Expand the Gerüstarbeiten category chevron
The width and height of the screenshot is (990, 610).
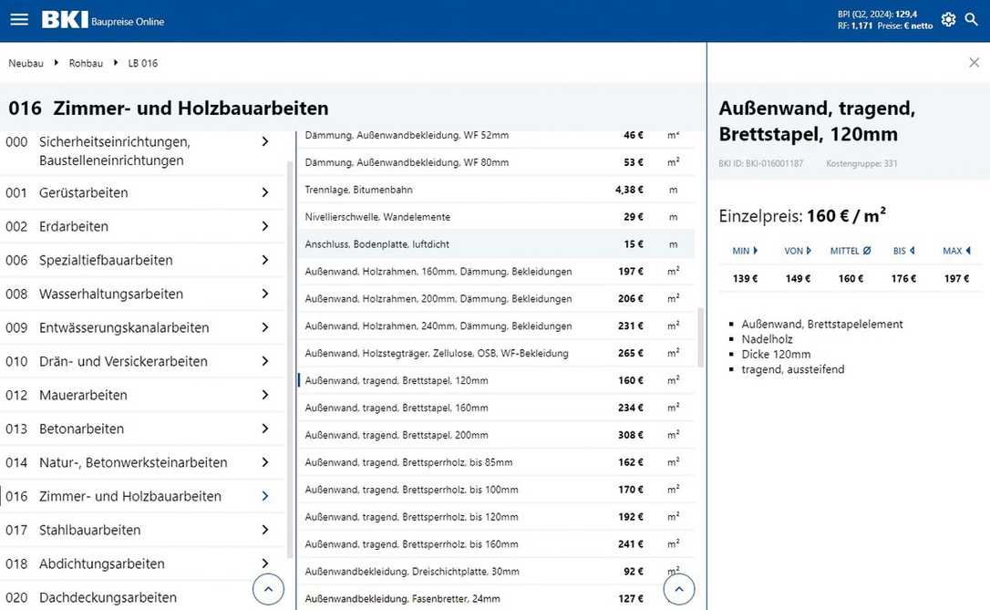(x=264, y=192)
